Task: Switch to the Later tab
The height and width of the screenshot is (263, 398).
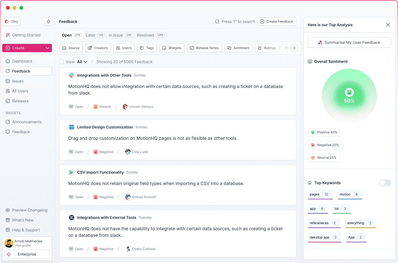Action: pos(95,35)
